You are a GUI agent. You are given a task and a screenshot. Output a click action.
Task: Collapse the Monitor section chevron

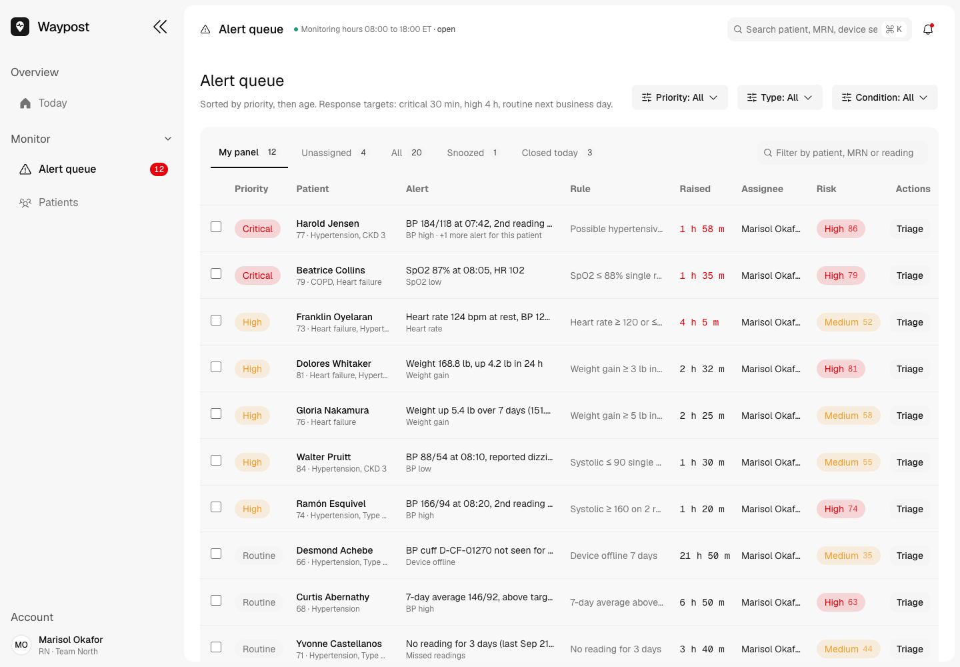[x=168, y=139]
